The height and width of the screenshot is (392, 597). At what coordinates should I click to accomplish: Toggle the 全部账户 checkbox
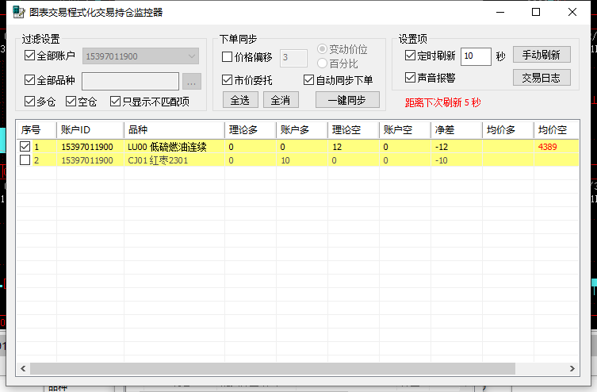click(30, 56)
